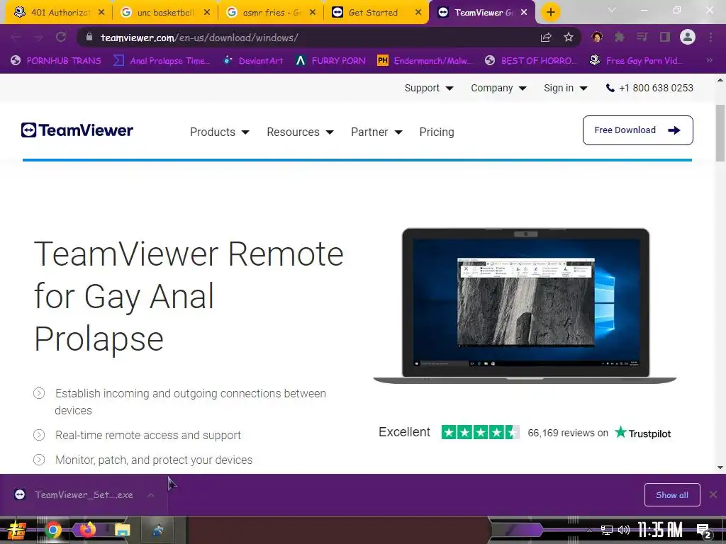This screenshot has height=544, width=726.
Task: Open the notification center icon
Action: (704, 531)
